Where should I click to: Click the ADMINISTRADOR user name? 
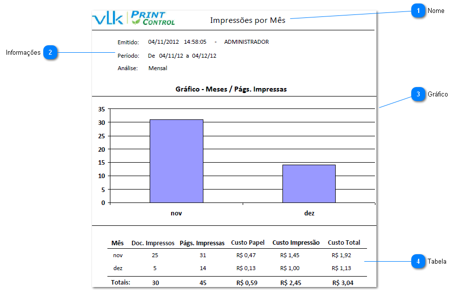[x=246, y=42]
